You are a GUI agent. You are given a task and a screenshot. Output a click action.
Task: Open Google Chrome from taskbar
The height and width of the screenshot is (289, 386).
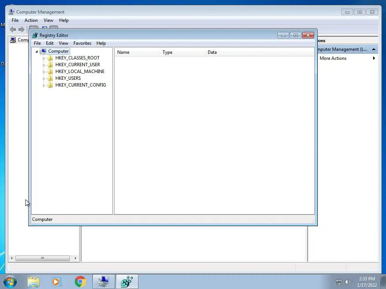coord(80,281)
